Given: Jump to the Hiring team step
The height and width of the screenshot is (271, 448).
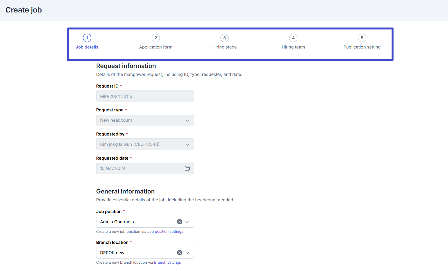Looking at the screenshot, I should (x=293, y=47).
